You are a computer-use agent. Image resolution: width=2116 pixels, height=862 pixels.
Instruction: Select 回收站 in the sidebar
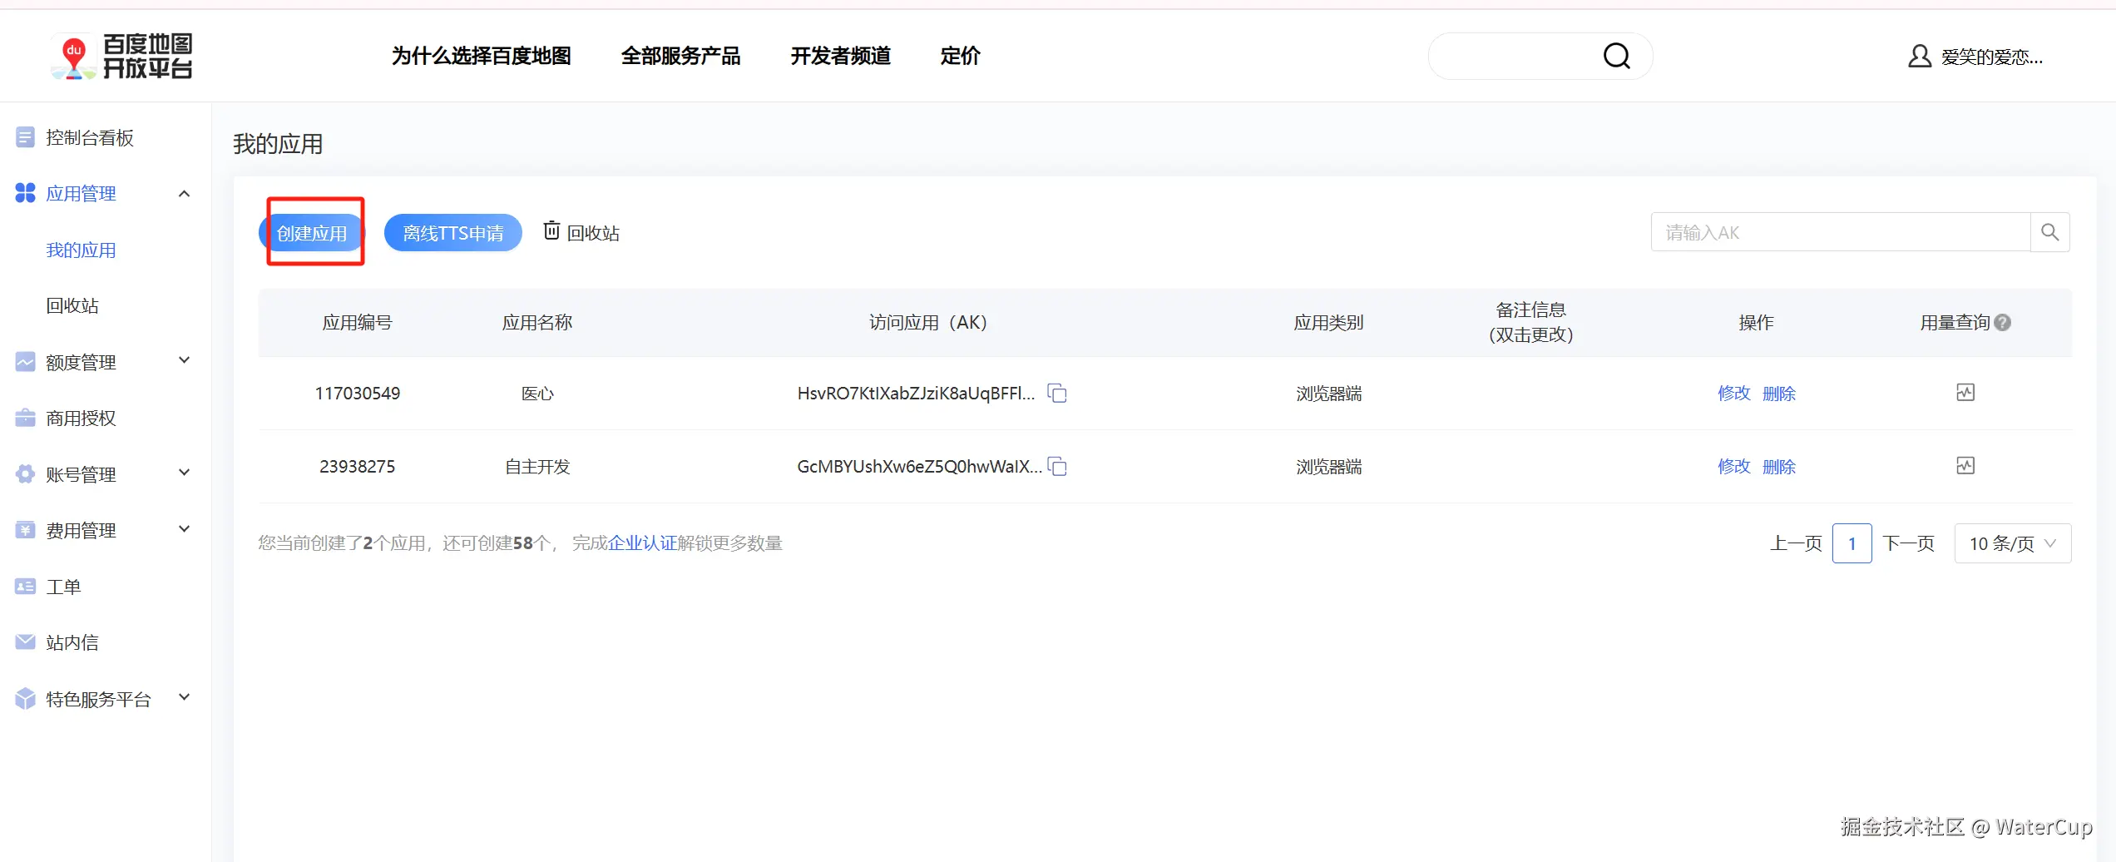point(72,305)
